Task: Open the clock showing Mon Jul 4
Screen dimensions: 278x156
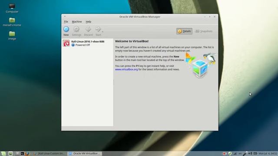Action: coord(268,153)
